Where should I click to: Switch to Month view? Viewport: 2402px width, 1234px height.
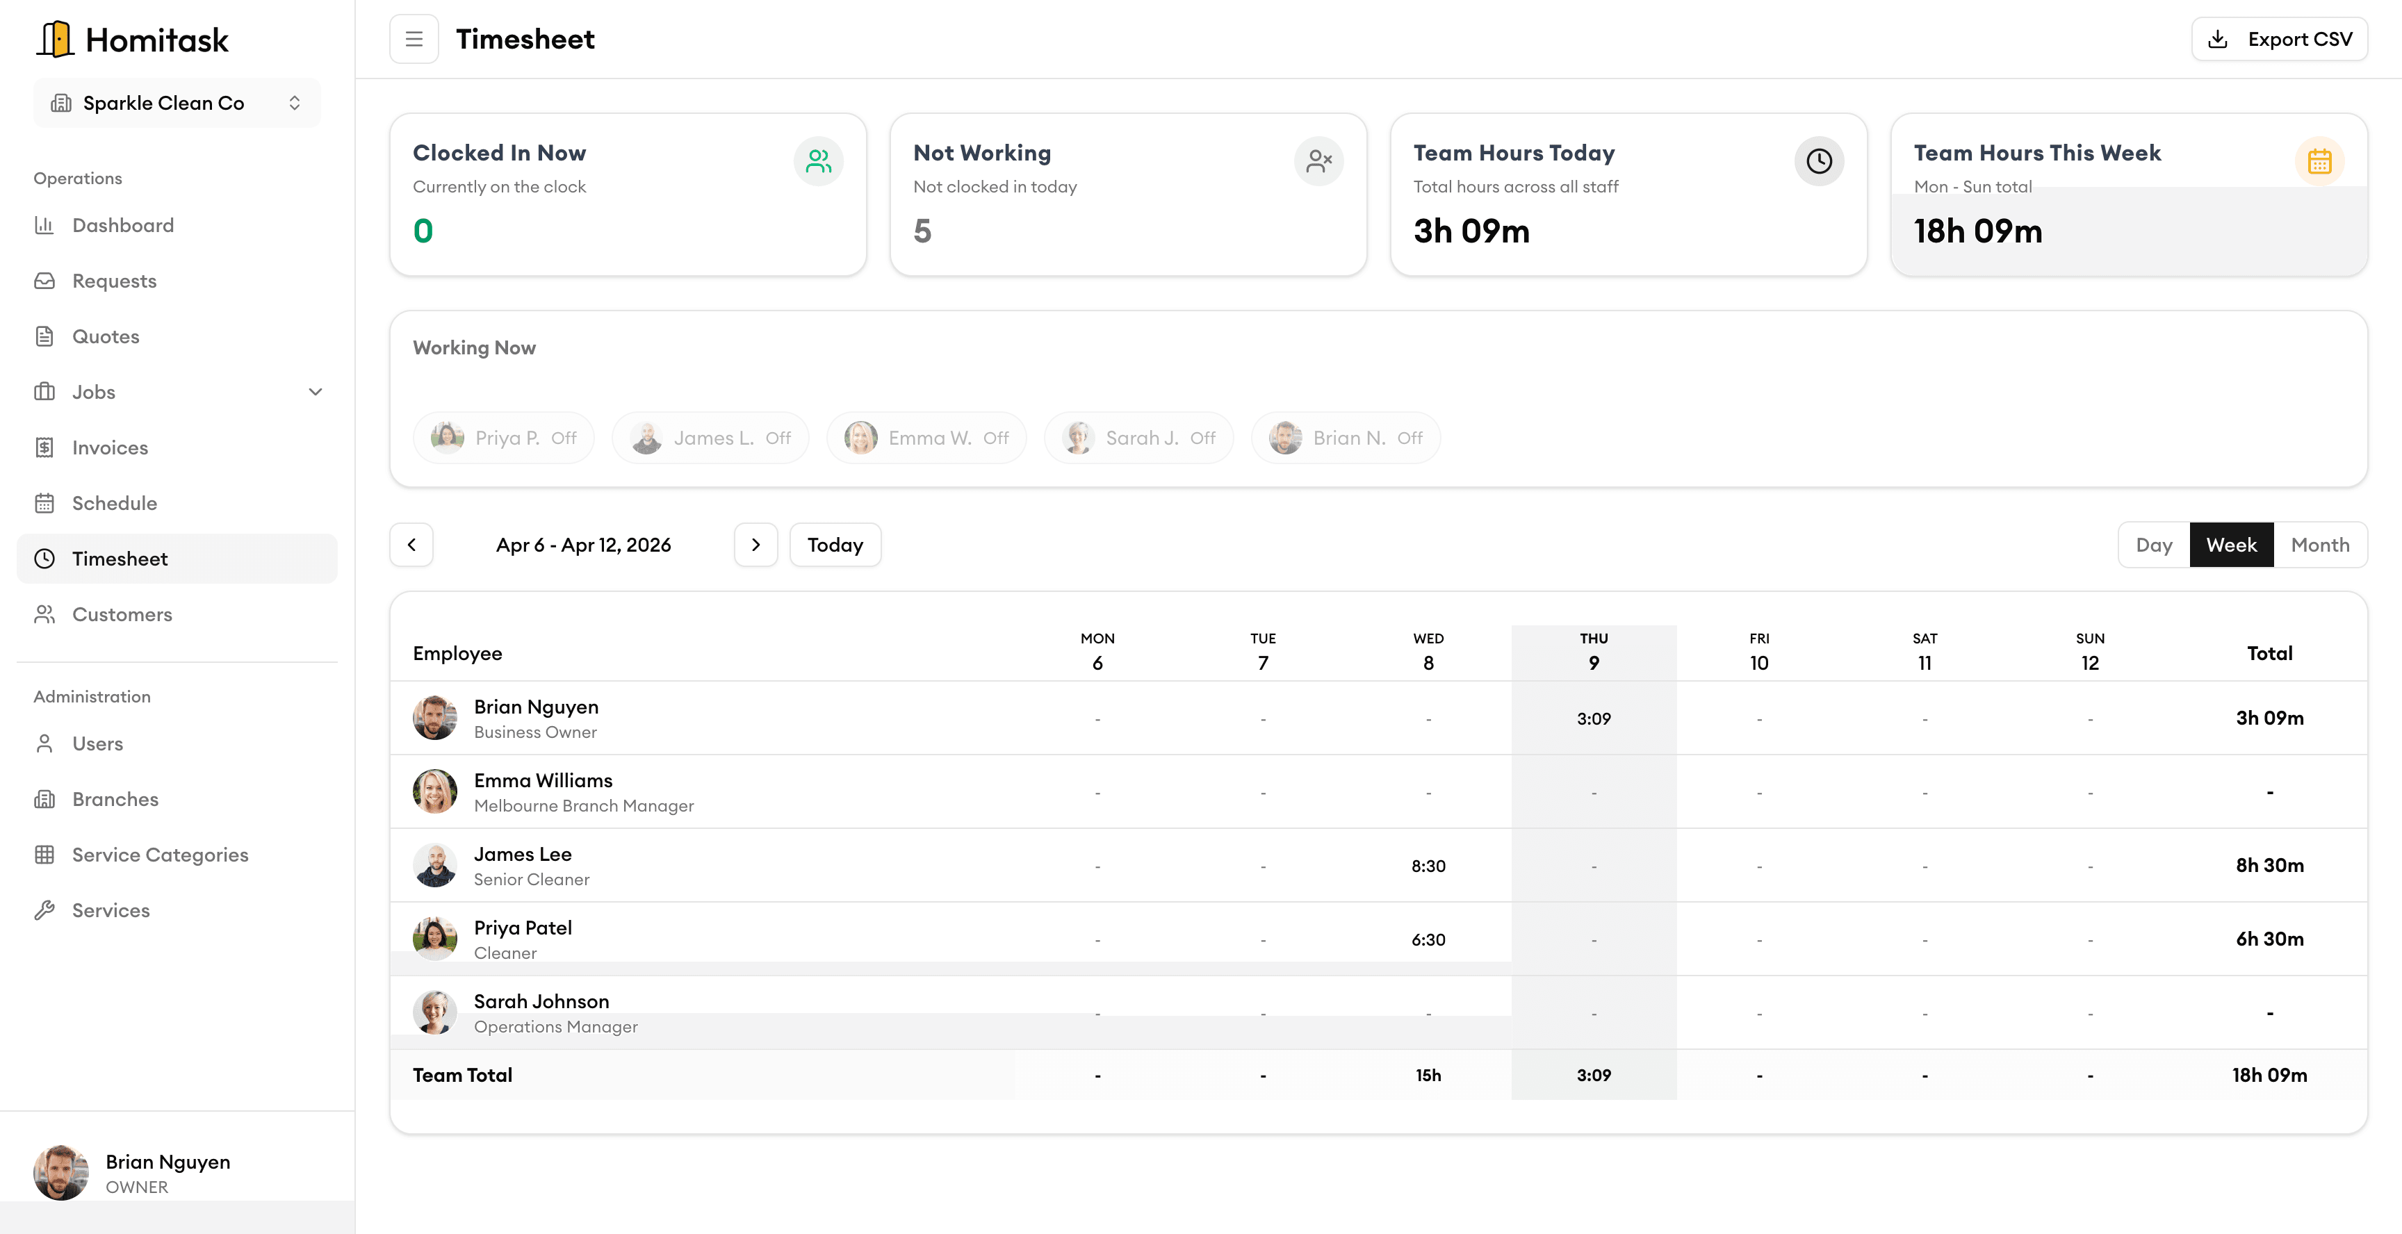tap(2321, 544)
